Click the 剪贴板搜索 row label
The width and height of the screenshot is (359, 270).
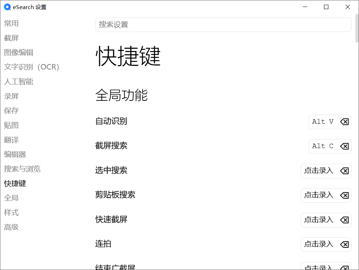coord(115,195)
